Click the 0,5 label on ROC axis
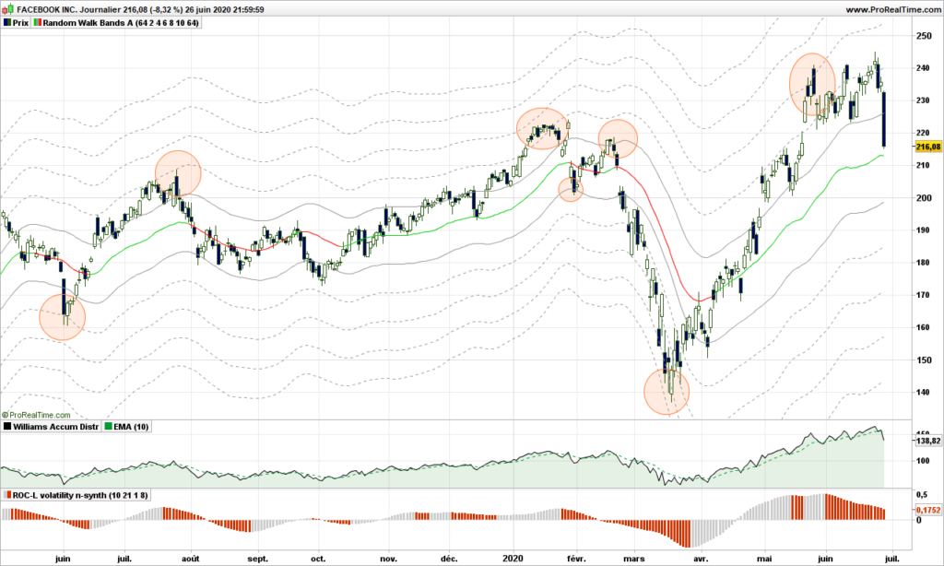The height and width of the screenshot is (566, 944). click(922, 494)
